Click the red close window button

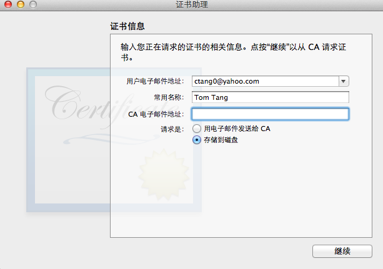pos(8,4)
